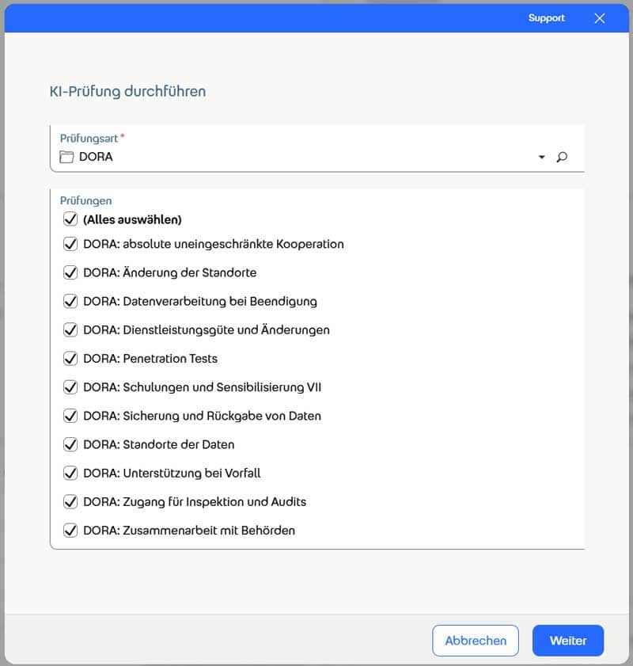Toggle DORA: Dienstleistungsgüte und Änderungen checkbox
Image resolution: width=633 pixels, height=666 pixels.
(x=70, y=329)
